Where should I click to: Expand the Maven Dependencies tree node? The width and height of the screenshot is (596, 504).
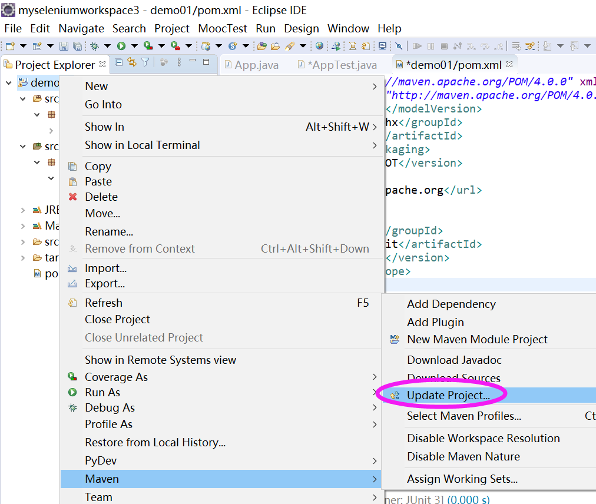23,226
